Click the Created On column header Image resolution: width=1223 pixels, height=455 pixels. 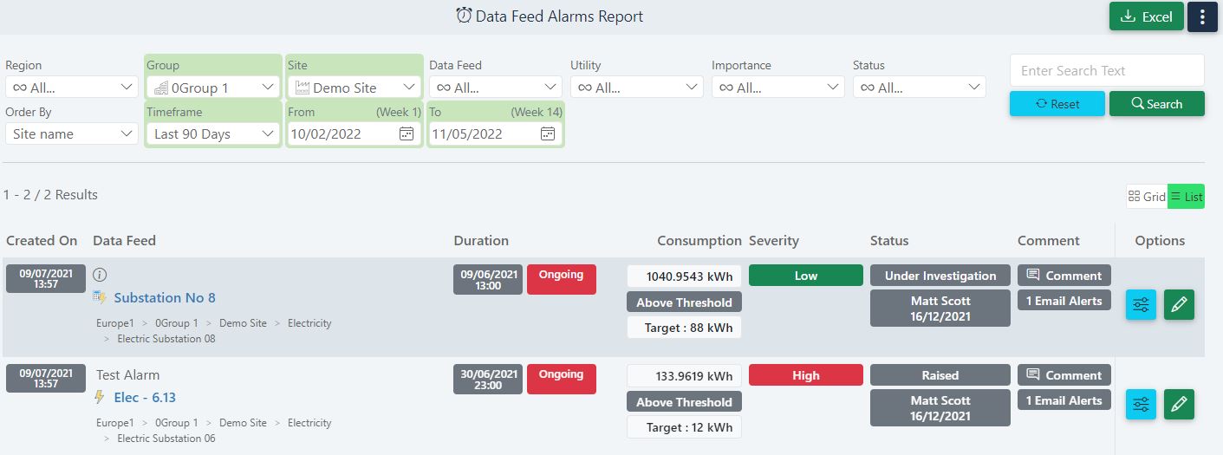tap(42, 241)
